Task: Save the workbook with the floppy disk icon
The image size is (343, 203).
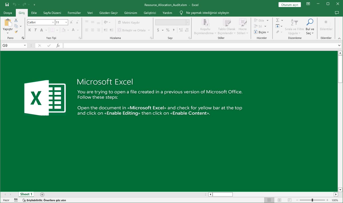Action: tap(7, 5)
